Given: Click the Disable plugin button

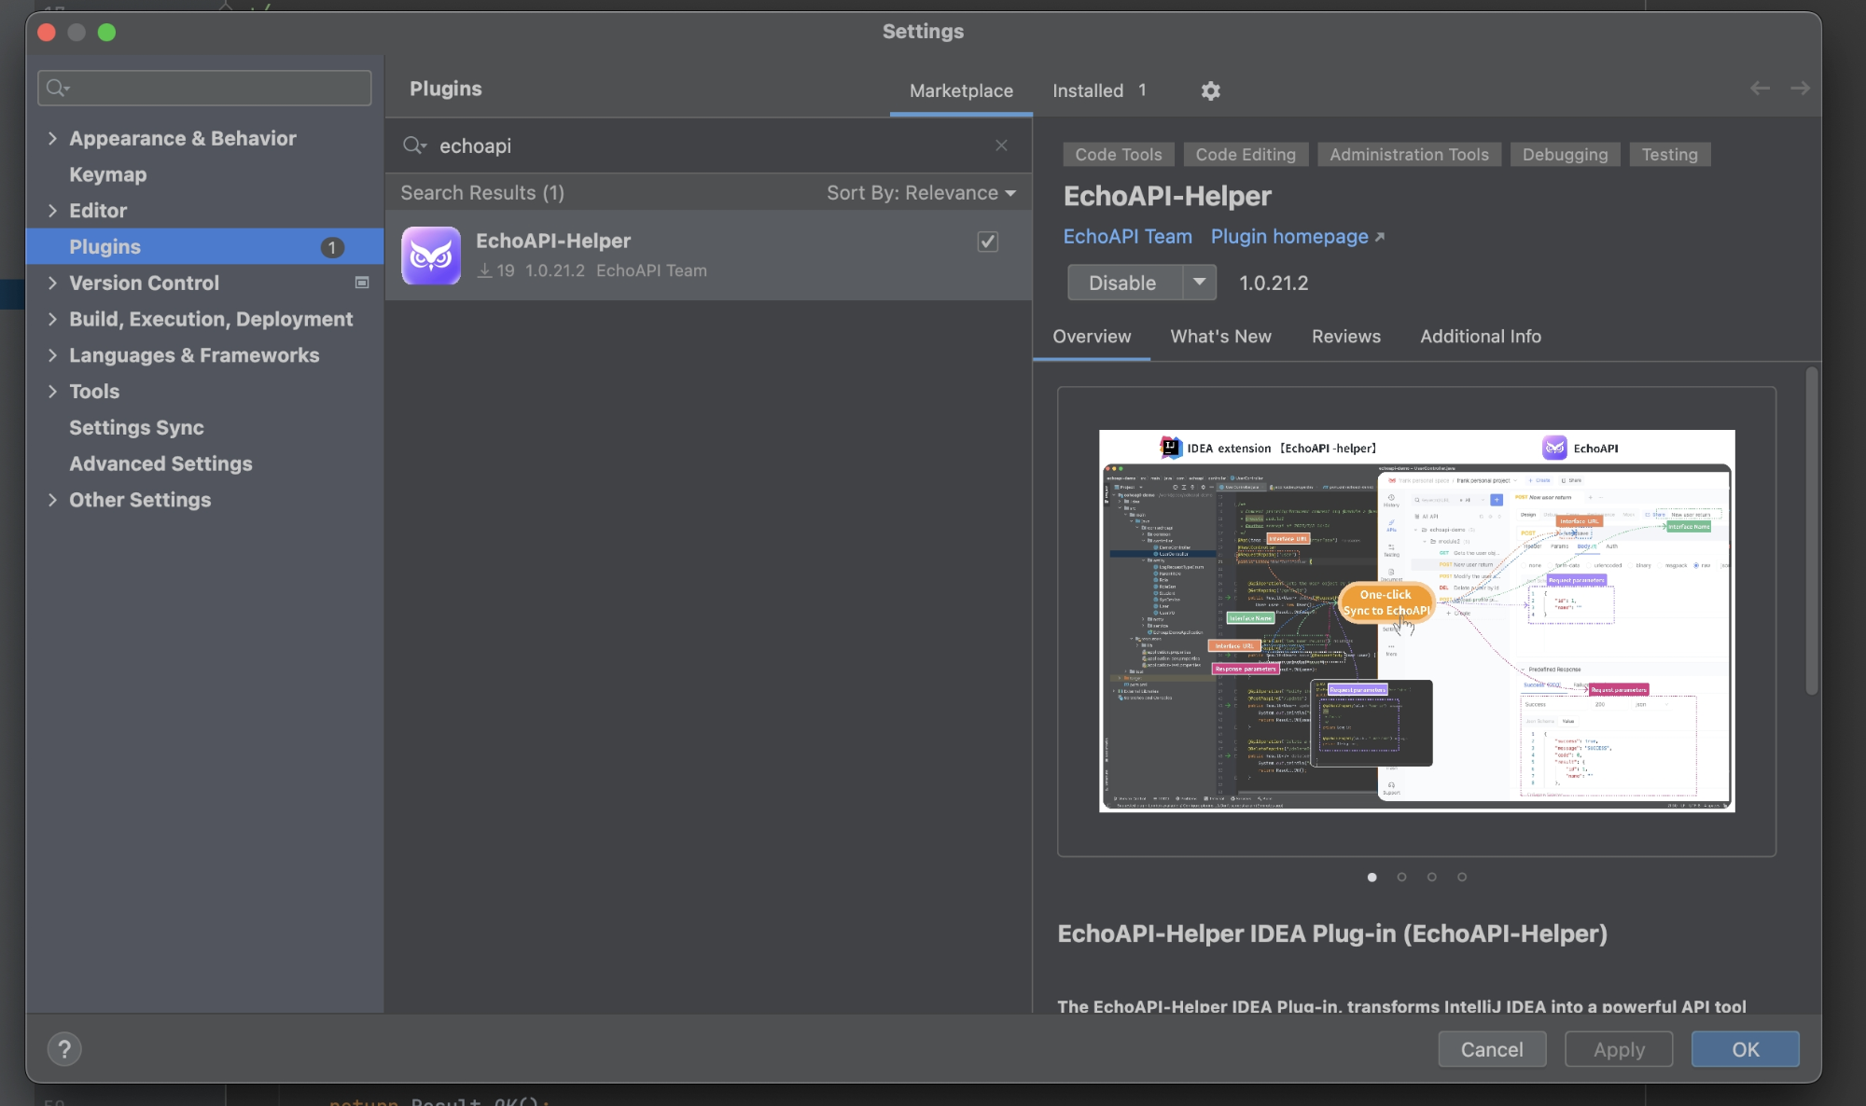Looking at the screenshot, I should tap(1124, 283).
